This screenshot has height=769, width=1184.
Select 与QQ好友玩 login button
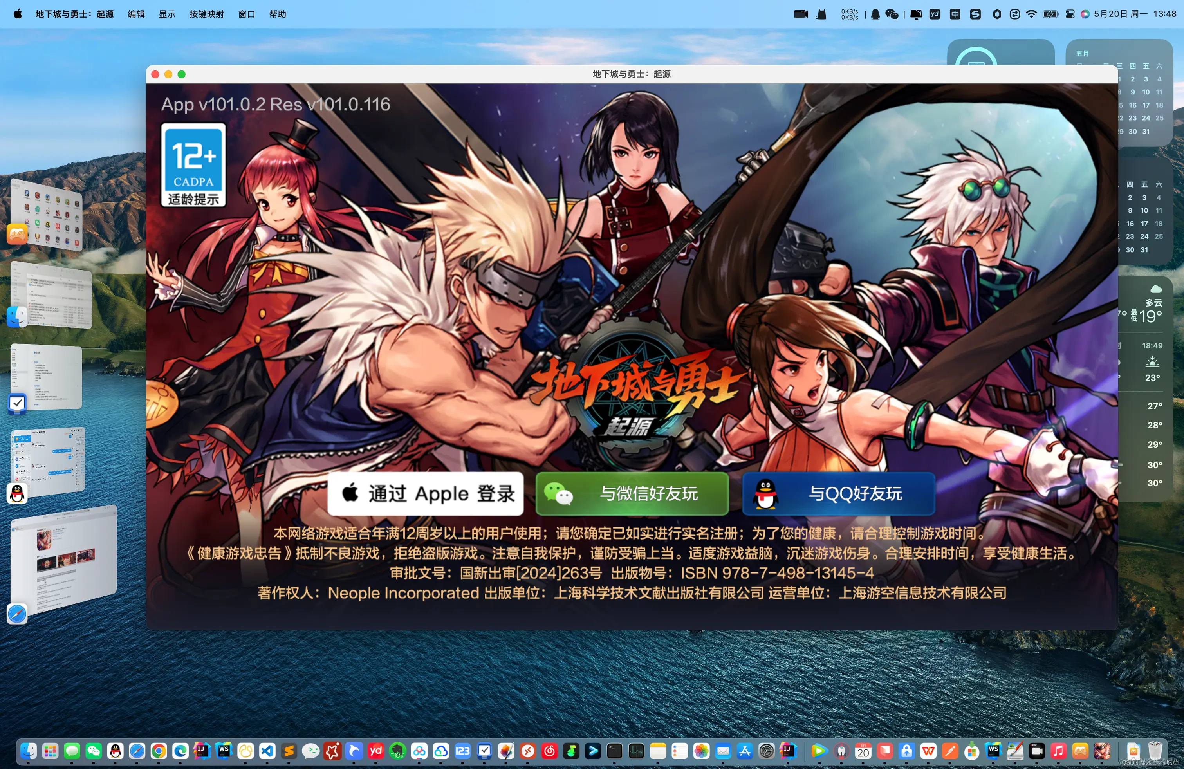click(838, 493)
